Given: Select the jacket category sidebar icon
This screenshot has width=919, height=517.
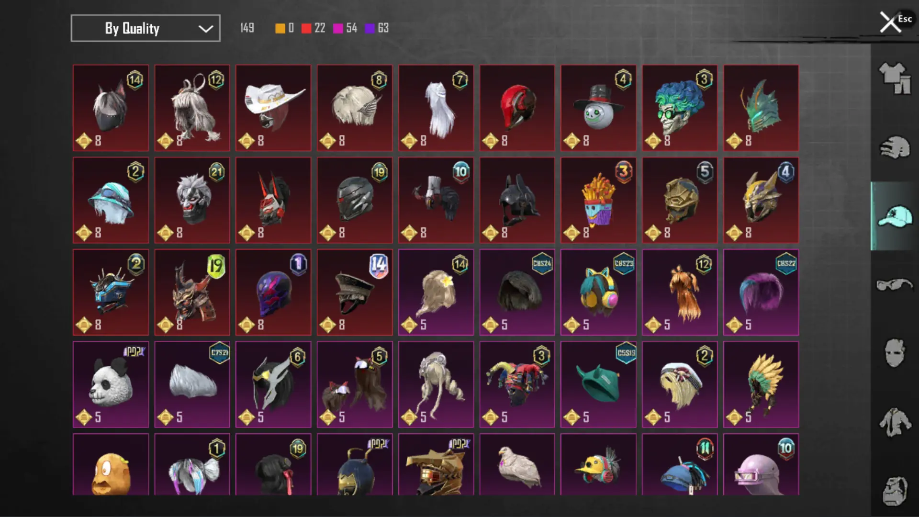Looking at the screenshot, I should pos(894,422).
